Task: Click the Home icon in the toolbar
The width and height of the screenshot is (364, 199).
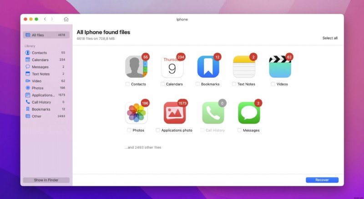Action: (66, 19)
